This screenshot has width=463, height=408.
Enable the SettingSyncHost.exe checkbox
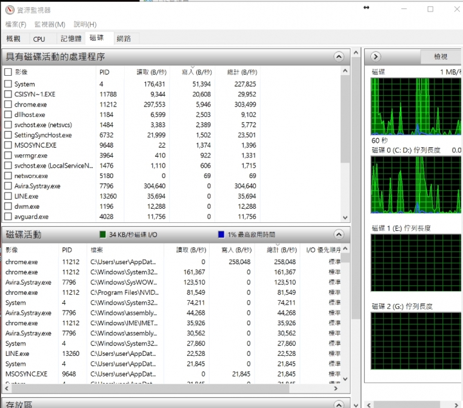pyautogui.click(x=8, y=135)
